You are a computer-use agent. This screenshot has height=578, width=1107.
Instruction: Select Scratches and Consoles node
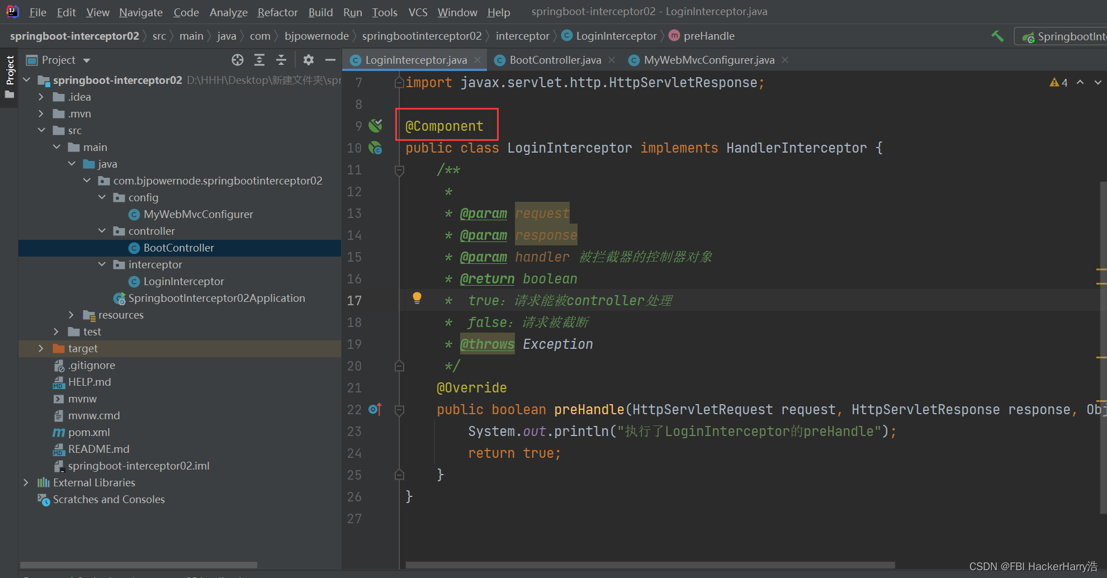pos(108,499)
